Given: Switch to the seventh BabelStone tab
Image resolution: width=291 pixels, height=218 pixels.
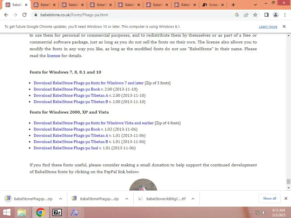Looking at the screenshot, I should tap(185, 5).
